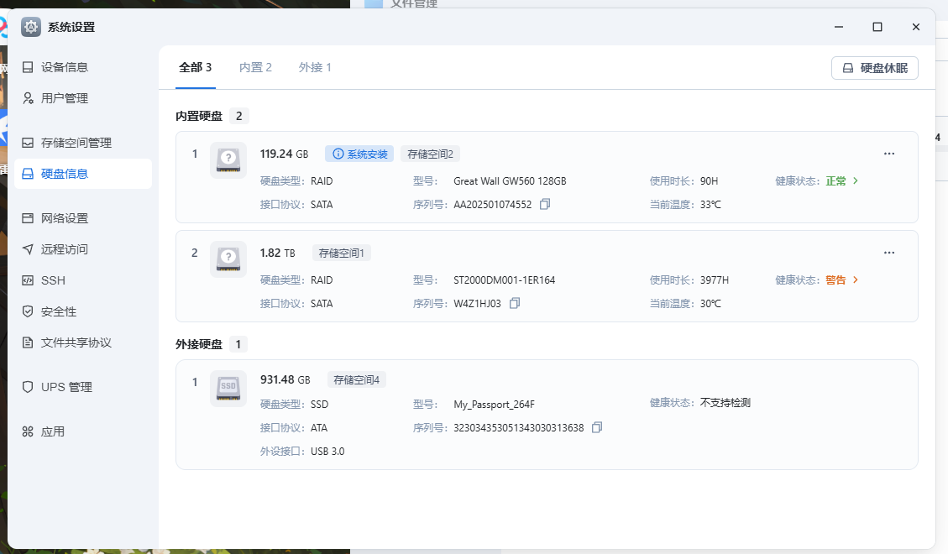Switch to the 内置 2 tab
This screenshot has width=948, height=554.
click(255, 67)
